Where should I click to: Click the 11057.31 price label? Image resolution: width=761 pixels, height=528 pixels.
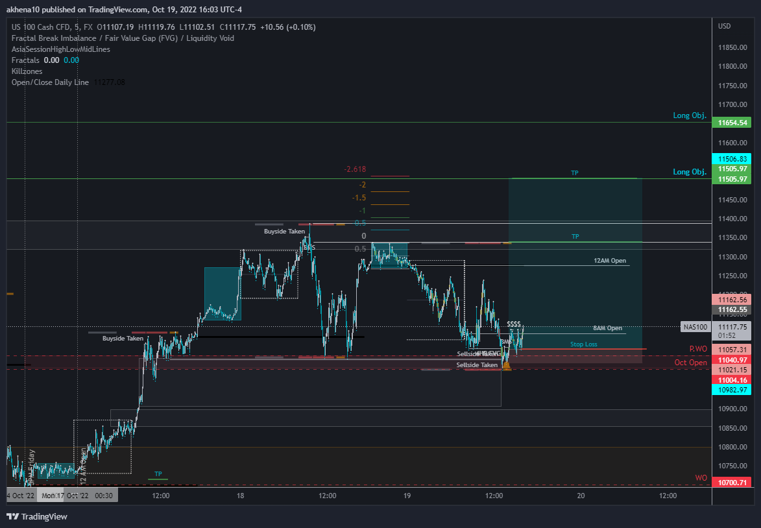[x=731, y=350]
